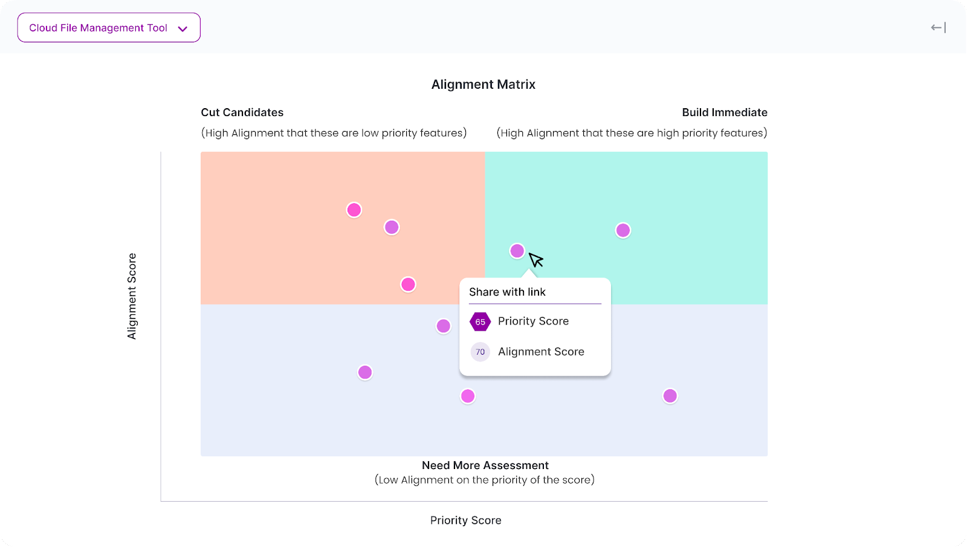Click the Alignment Matrix chart title
967x547 pixels.
point(483,85)
